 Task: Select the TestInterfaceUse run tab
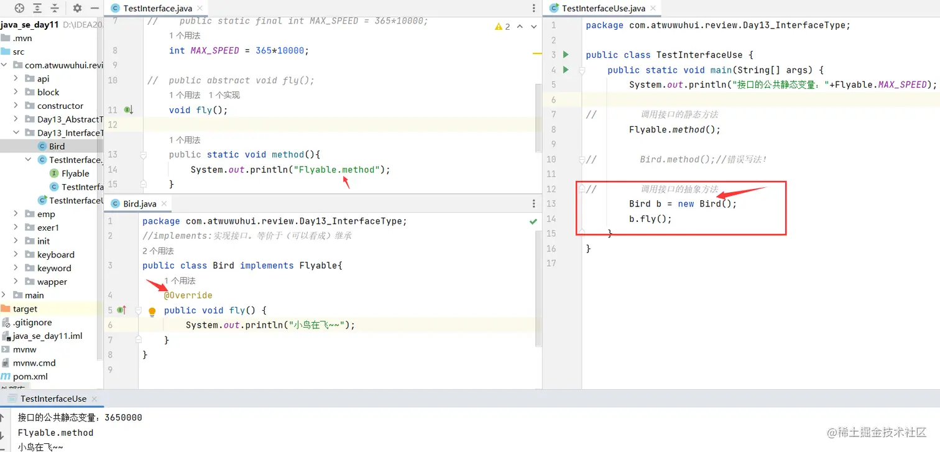53,399
